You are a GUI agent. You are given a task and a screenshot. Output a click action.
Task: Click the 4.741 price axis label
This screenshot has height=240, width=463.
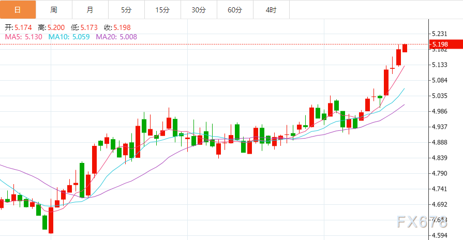click(440, 189)
